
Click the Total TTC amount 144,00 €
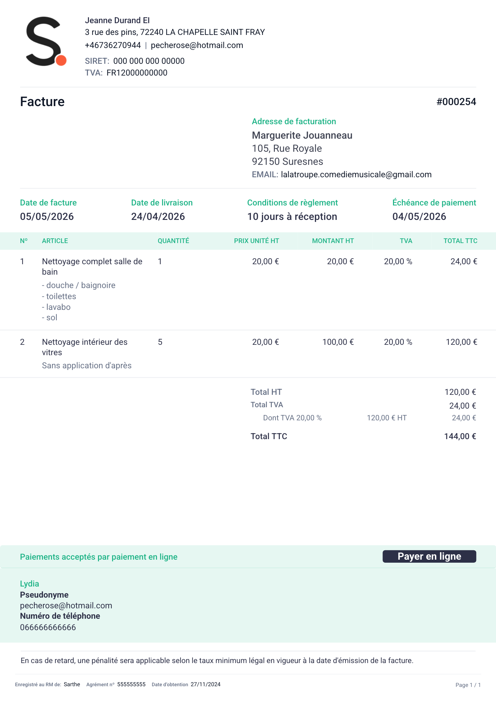pyautogui.click(x=460, y=436)
